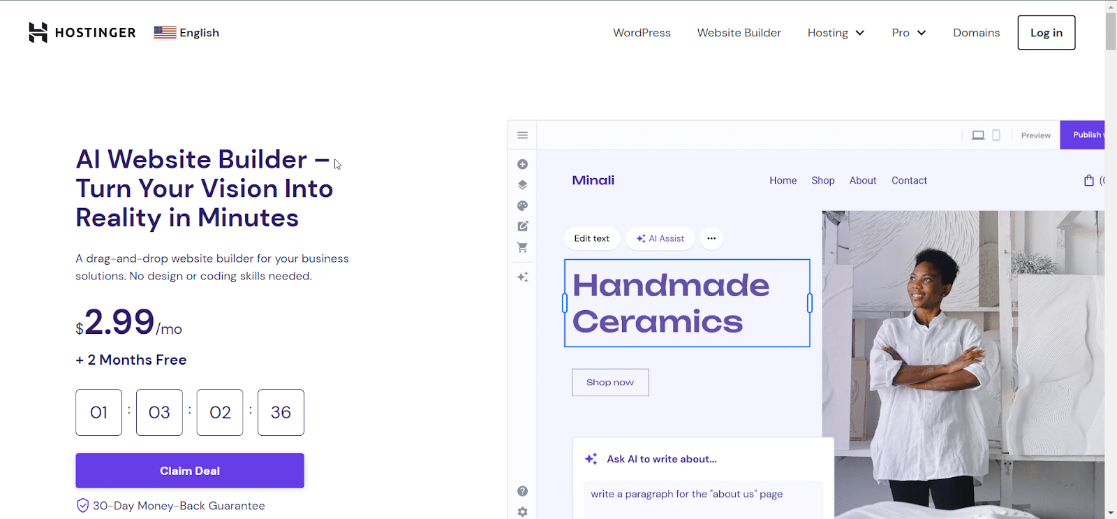The image size is (1117, 519).
Task: Switch to desktop preview icon
Action: [978, 136]
